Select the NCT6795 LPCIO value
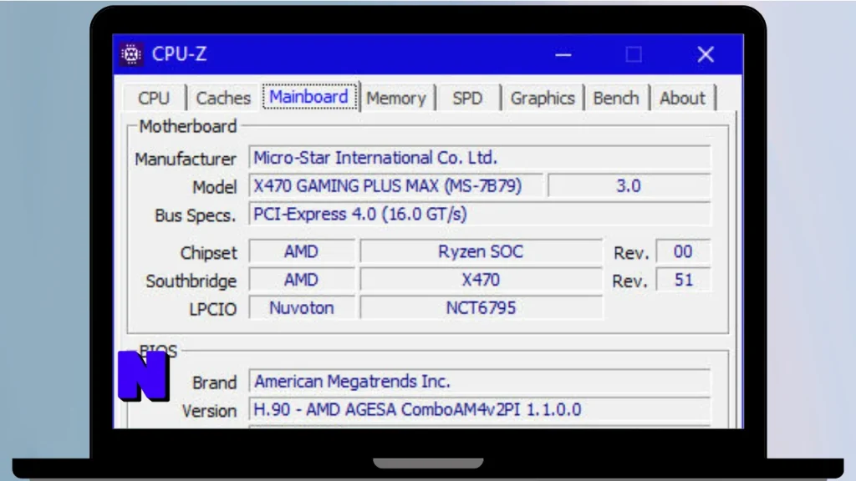Screen dimensions: 856x481 tap(481, 308)
